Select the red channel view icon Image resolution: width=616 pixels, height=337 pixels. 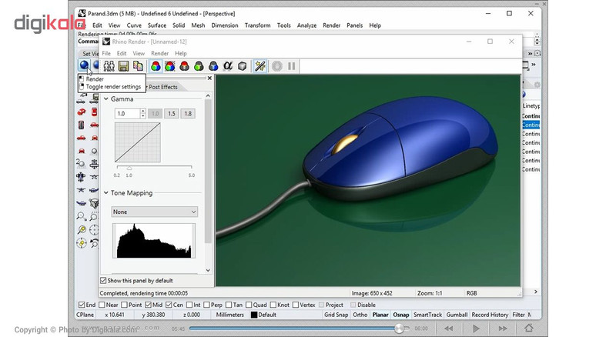pos(184,66)
